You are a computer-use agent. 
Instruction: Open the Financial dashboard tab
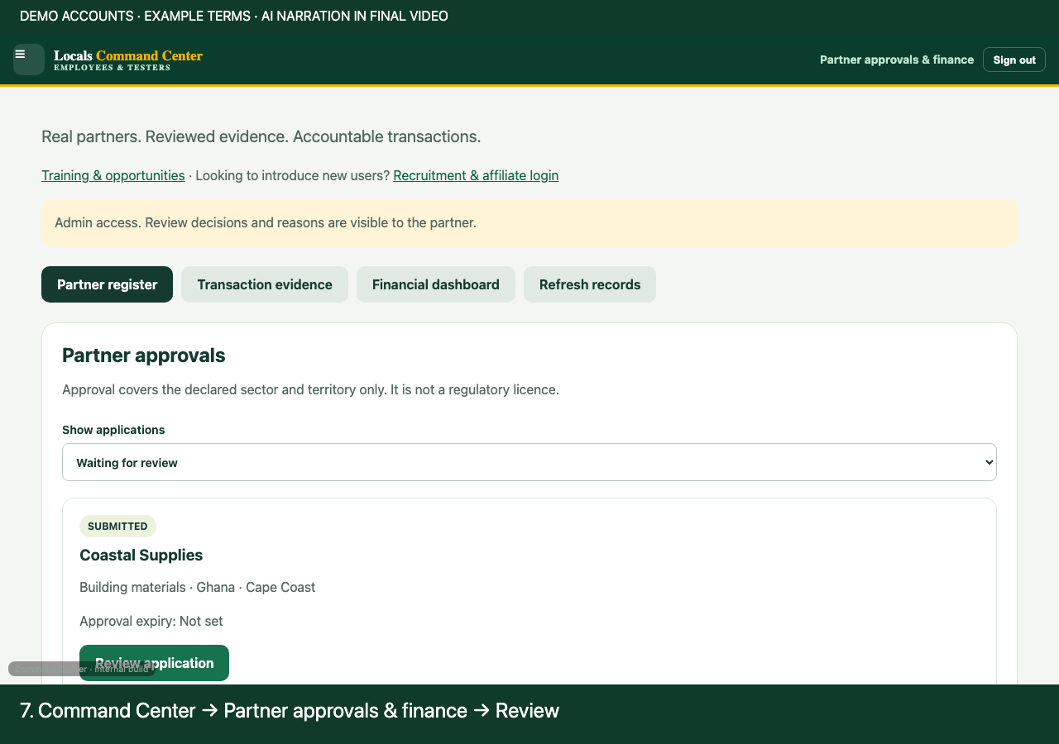(x=436, y=284)
